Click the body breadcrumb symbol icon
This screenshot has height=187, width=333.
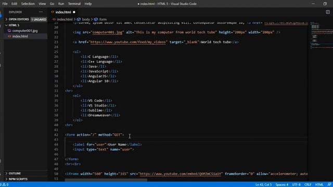79,19
